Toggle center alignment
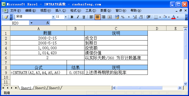Image resolution: width=189 pixels, height=96 pixels. point(97,17)
